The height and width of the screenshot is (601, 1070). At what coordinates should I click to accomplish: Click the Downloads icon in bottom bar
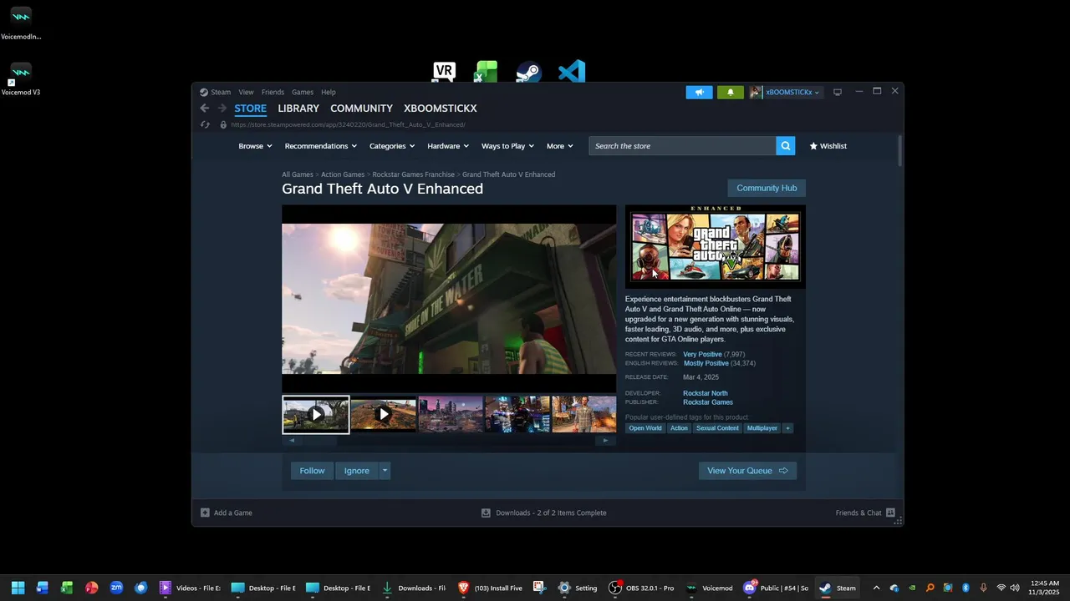(486, 513)
